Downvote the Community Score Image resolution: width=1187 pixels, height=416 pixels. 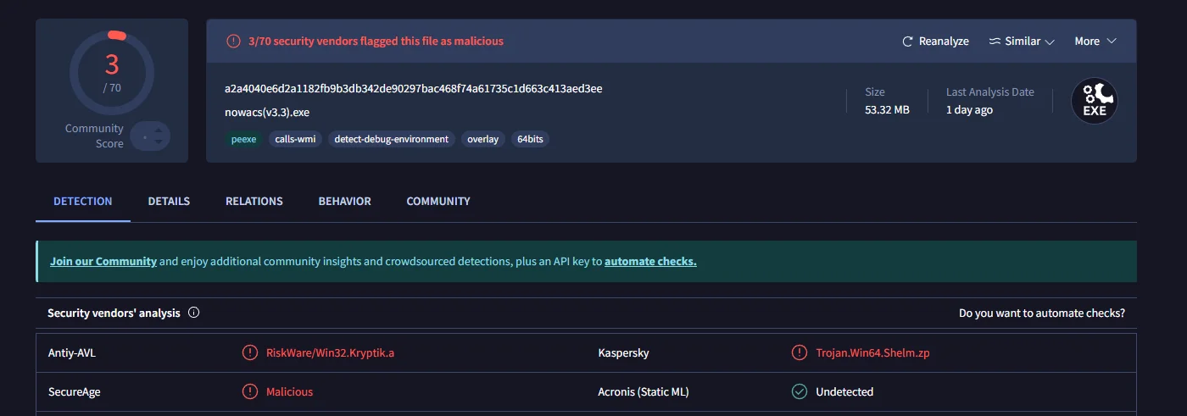click(159, 143)
